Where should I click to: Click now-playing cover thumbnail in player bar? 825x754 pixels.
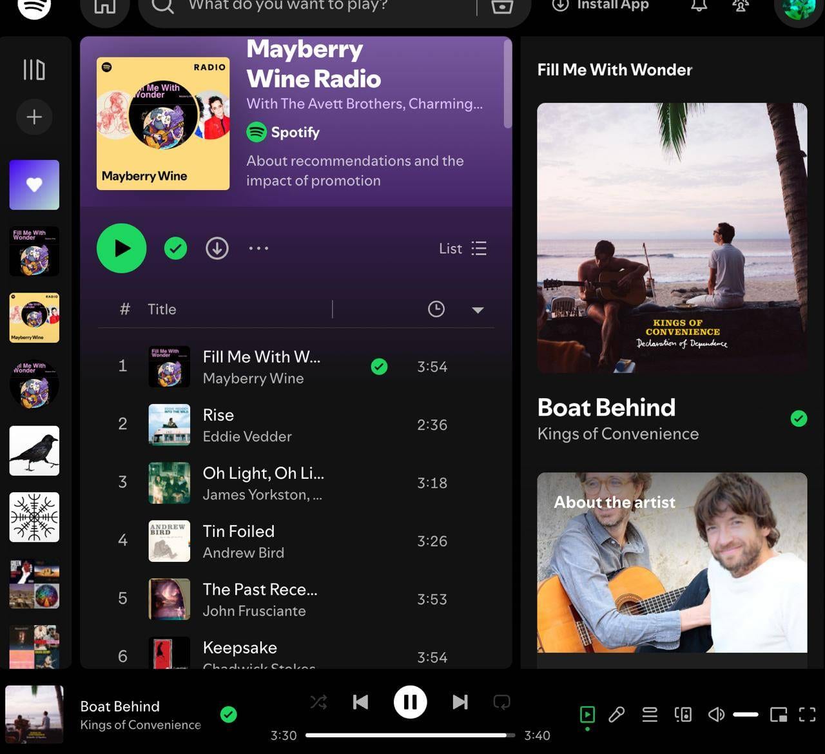34,714
